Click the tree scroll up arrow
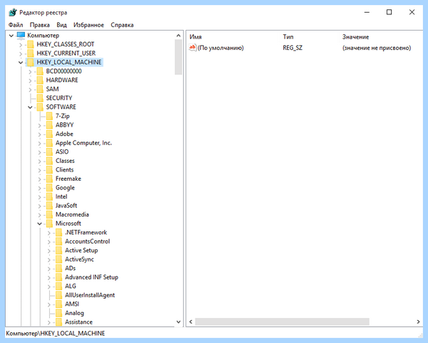 tap(178, 36)
